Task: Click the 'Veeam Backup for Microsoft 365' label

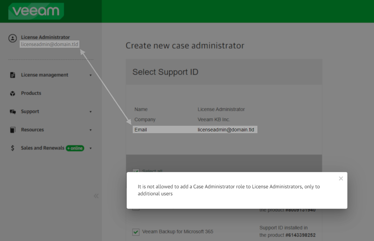Action: [x=178, y=232]
